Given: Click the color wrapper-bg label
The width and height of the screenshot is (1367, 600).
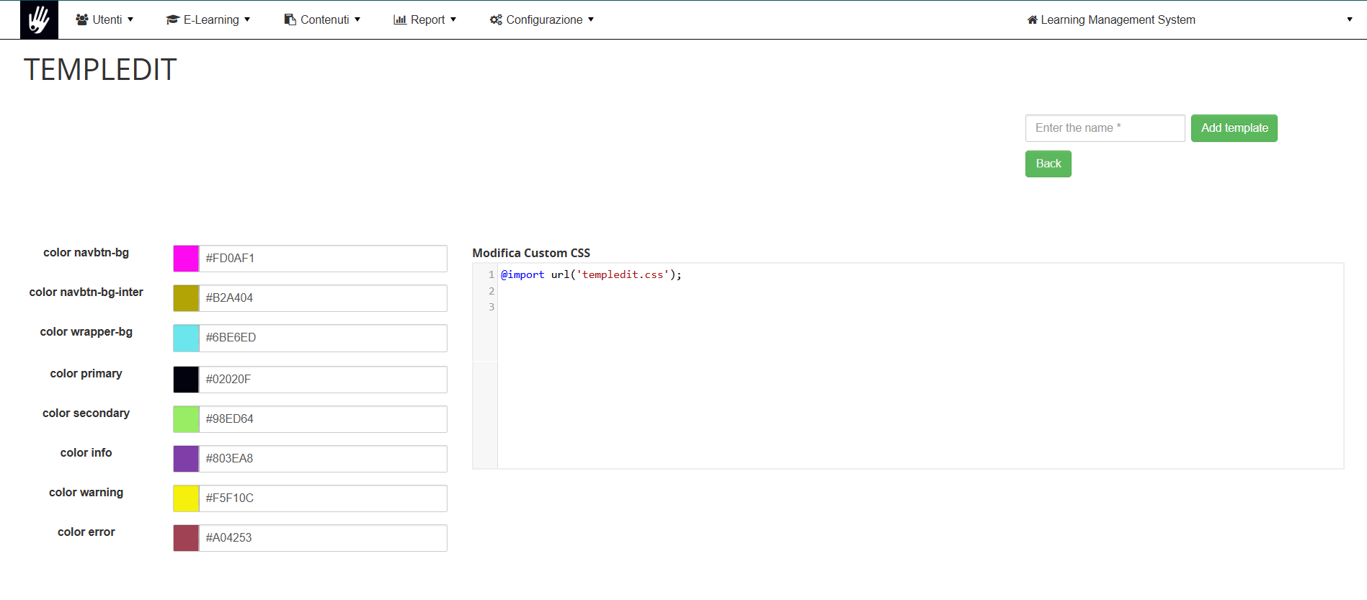Looking at the screenshot, I should (x=86, y=332).
